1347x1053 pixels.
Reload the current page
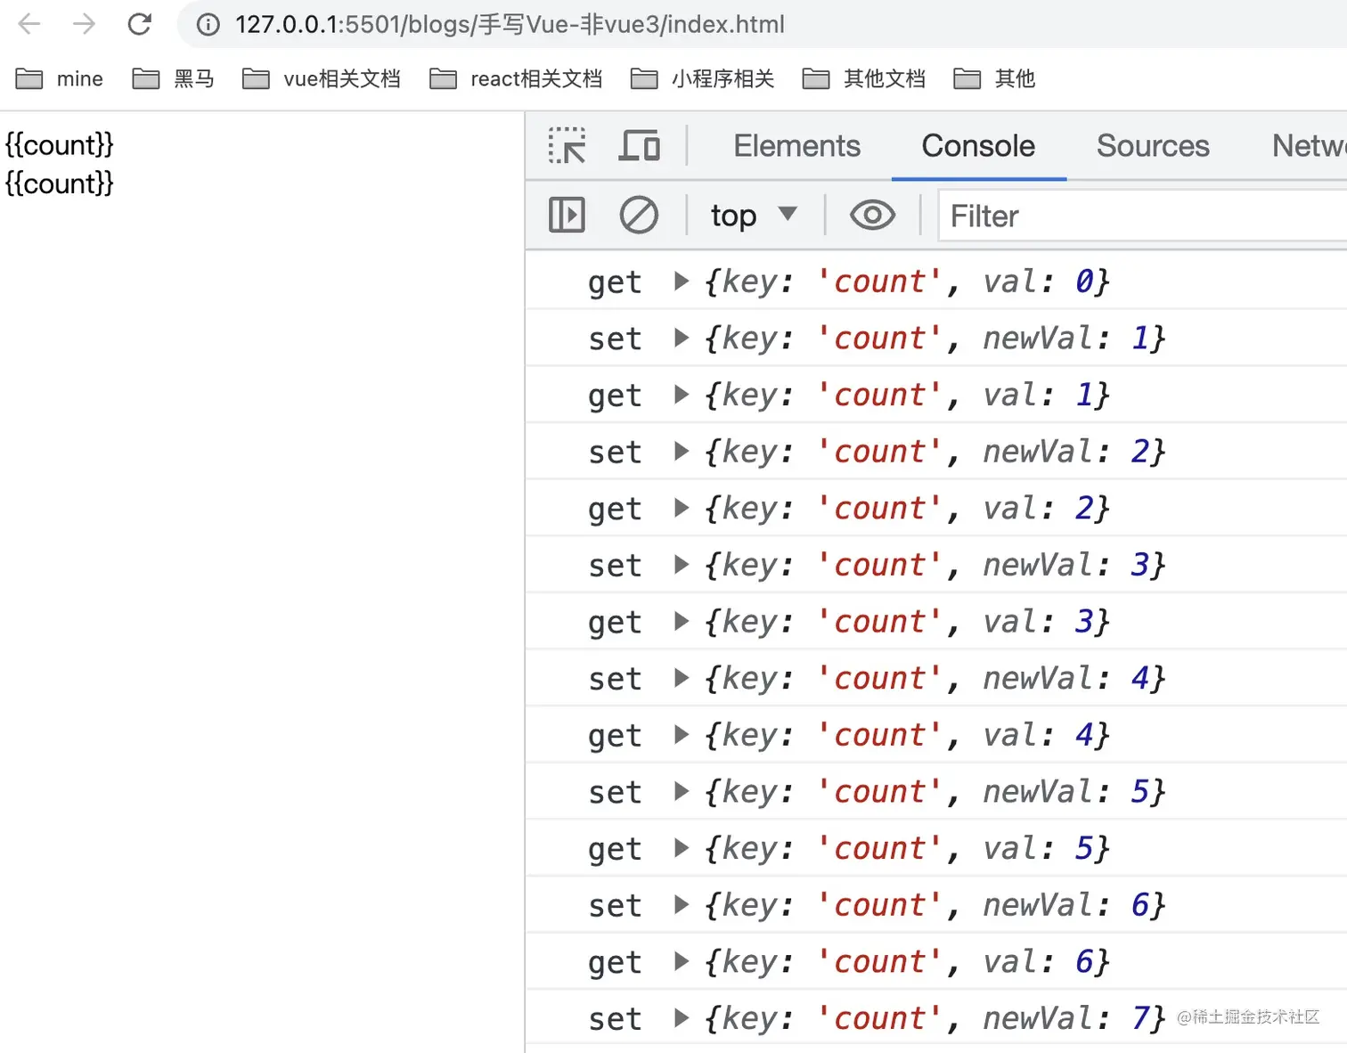[140, 24]
